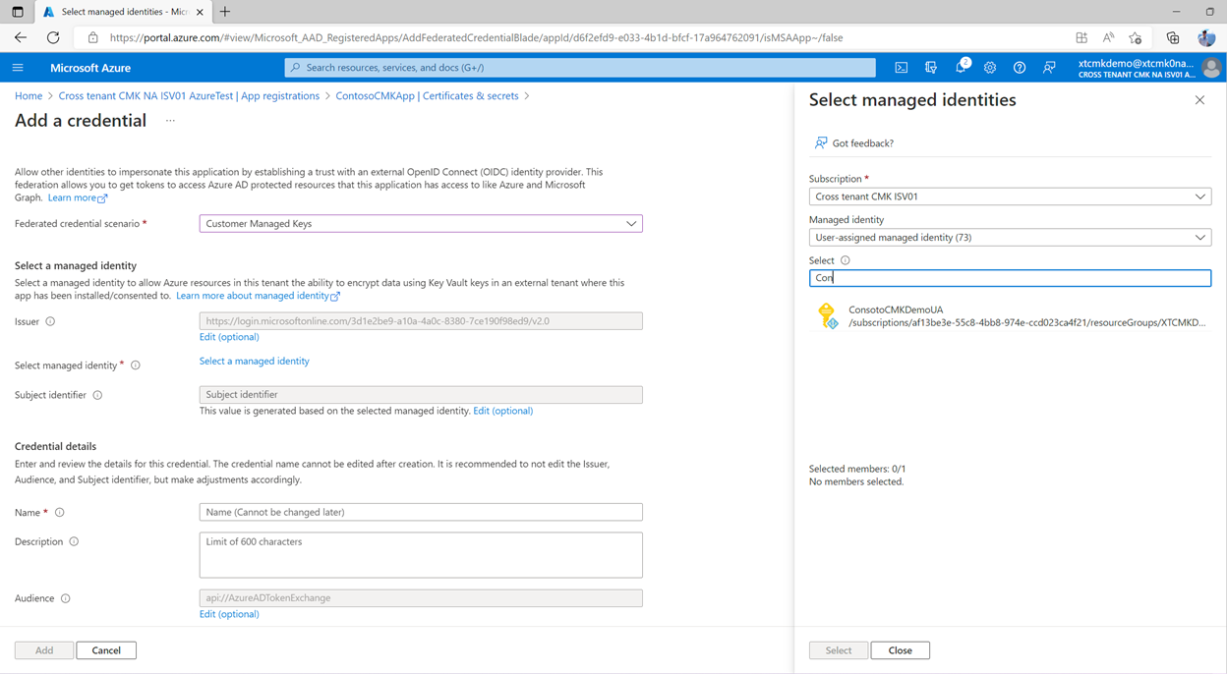Click Got feedback in managed identities panel
Screen dimensions: 1227x674
coord(862,143)
